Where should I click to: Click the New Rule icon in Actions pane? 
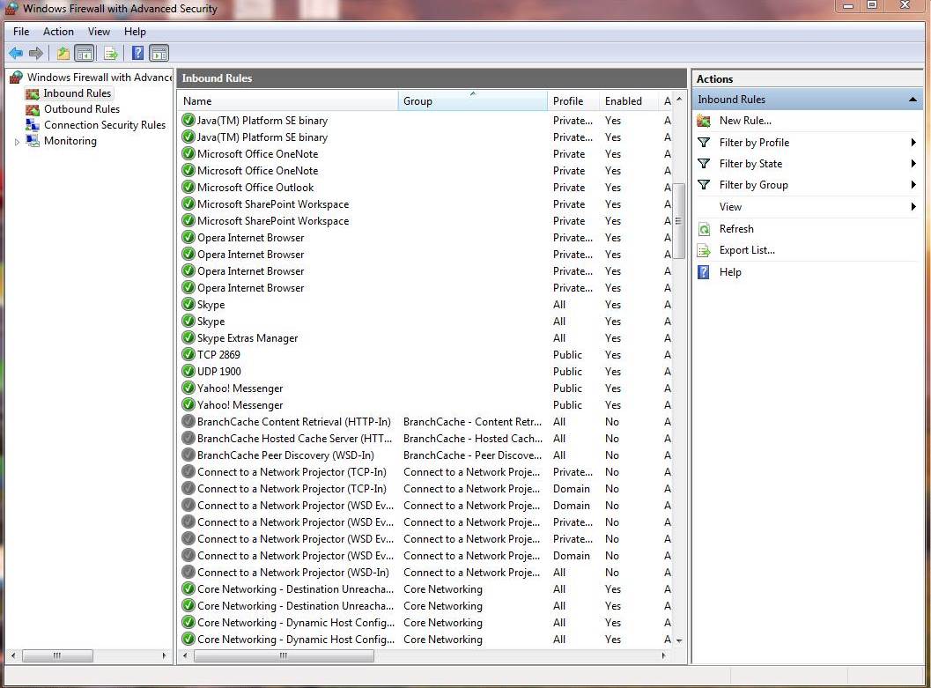click(x=704, y=121)
